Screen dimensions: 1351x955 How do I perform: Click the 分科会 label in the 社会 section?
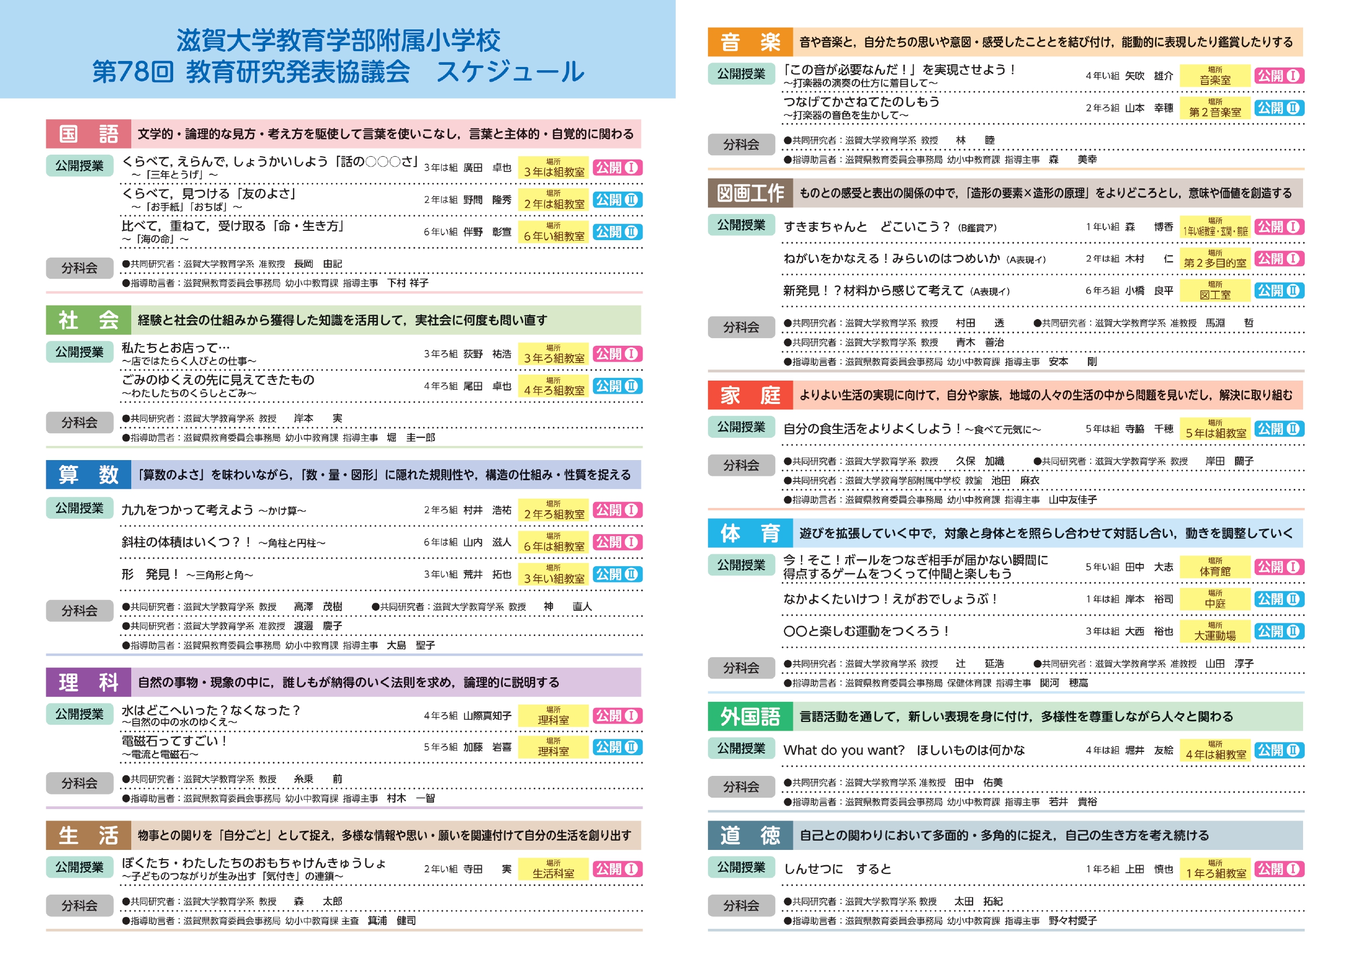pos(80,423)
